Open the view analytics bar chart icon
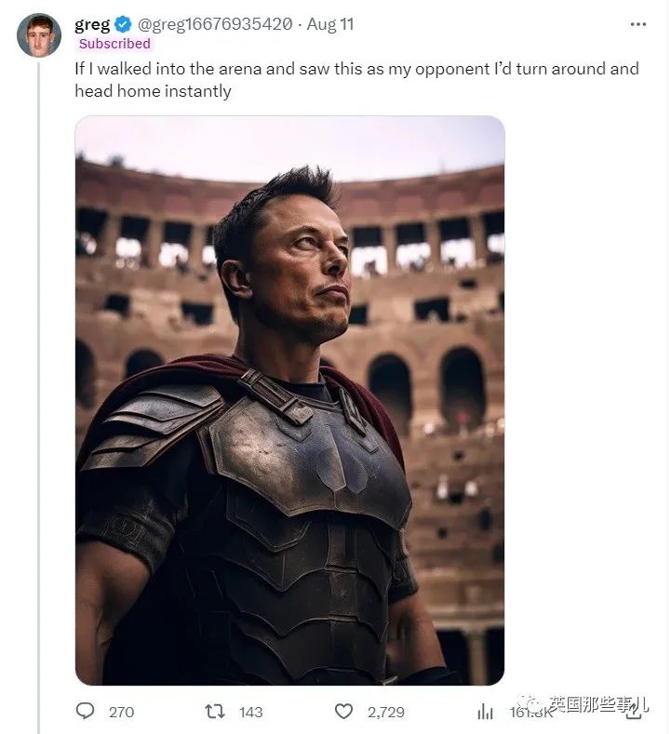671x734 pixels. [485, 712]
